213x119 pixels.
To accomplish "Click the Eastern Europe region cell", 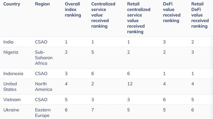I will [43, 113].
